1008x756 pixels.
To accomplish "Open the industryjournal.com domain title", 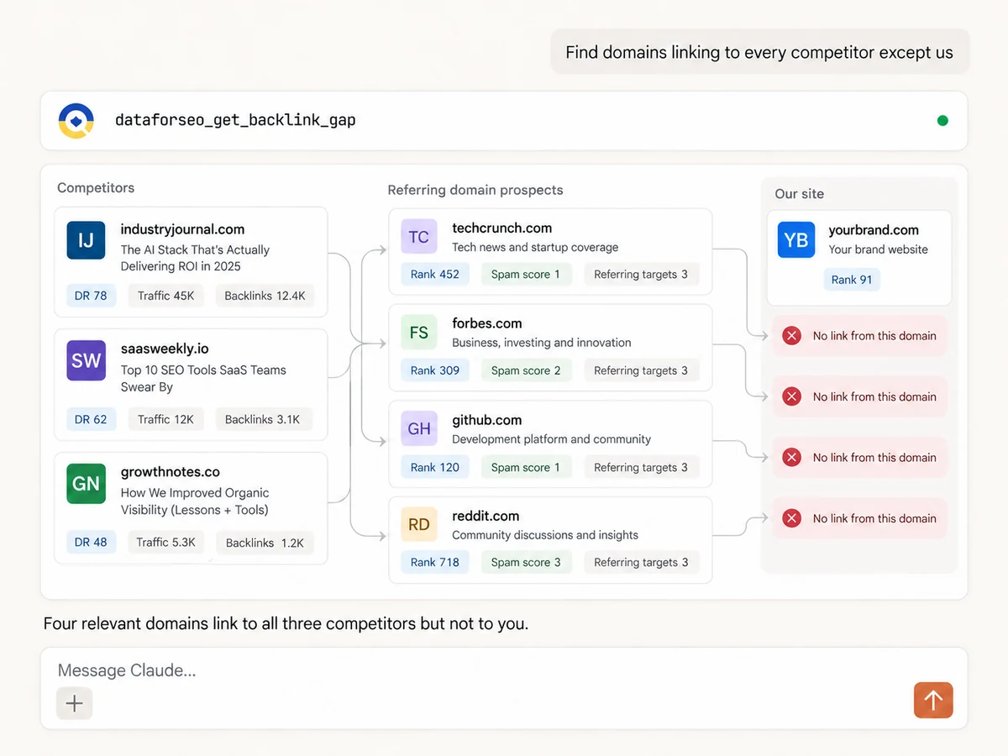I will coord(182,229).
